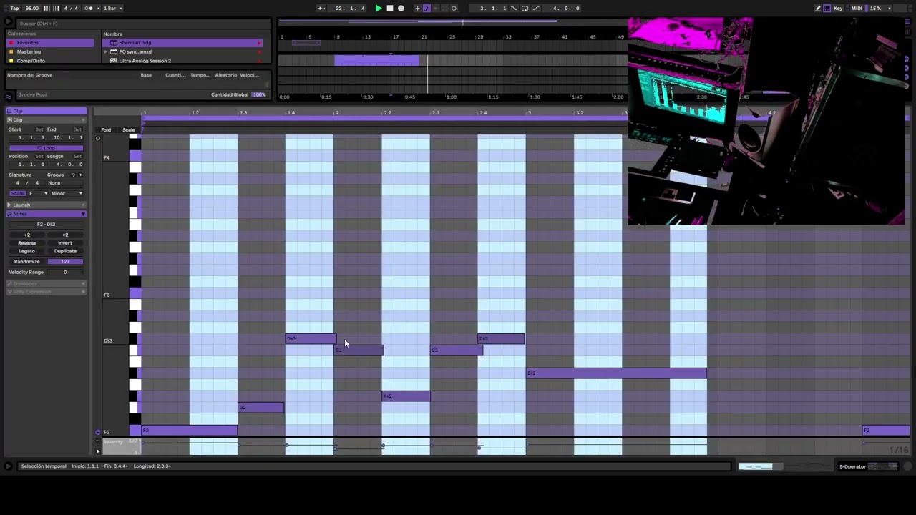The width and height of the screenshot is (916, 515).
Task: Click Set button next to Start
Action: tap(39, 129)
